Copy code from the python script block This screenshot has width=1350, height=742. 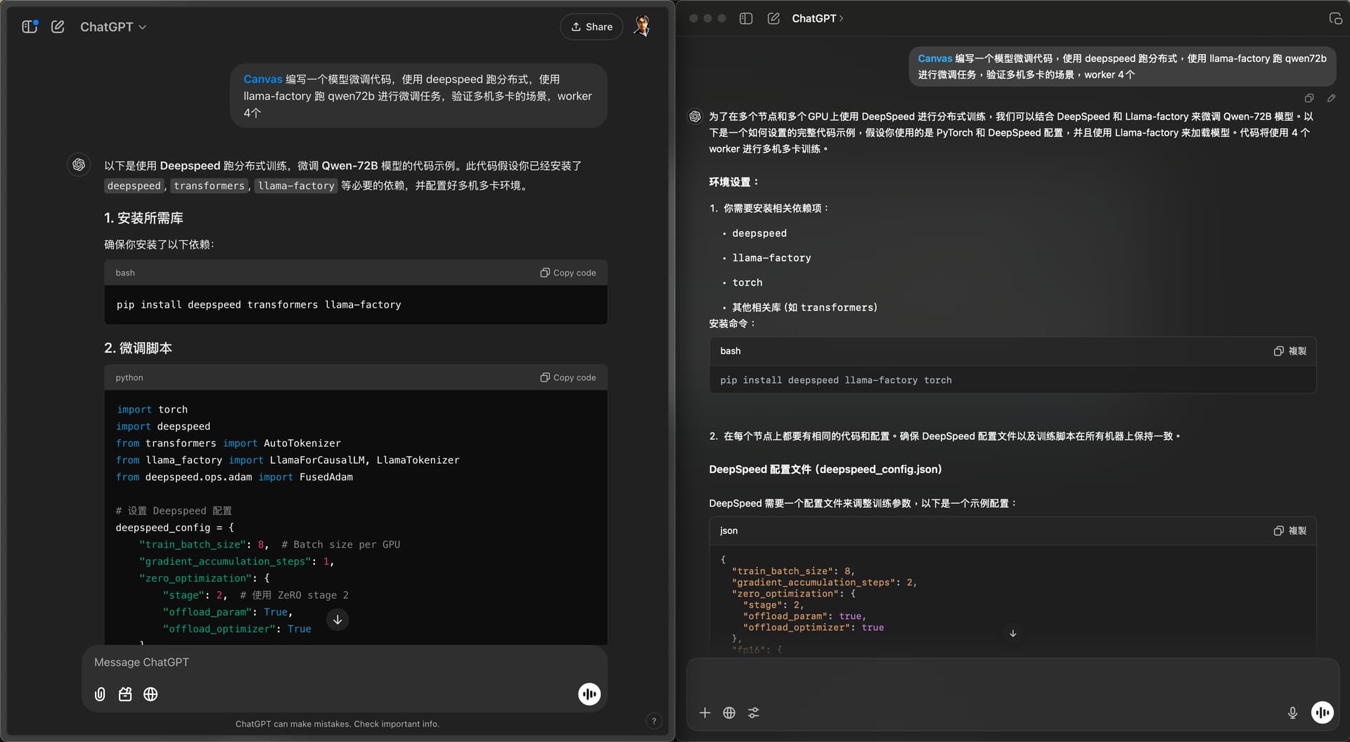[x=568, y=377]
